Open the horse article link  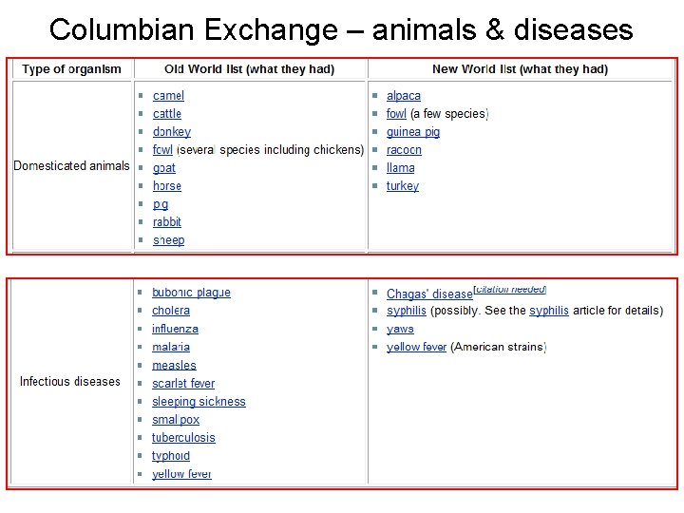(x=167, y=186)
